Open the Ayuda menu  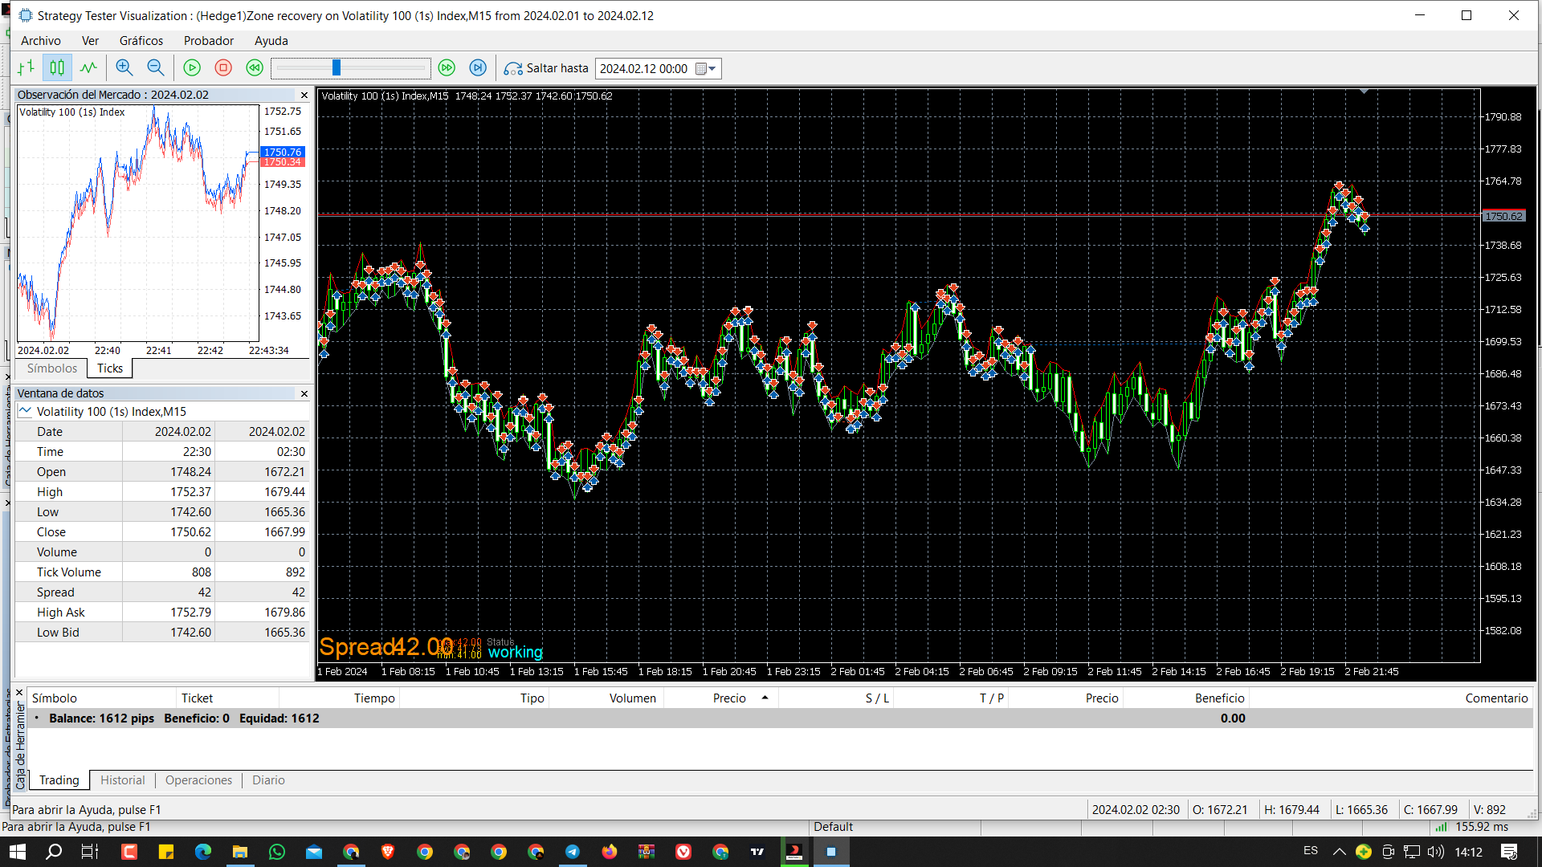point(271,41)
